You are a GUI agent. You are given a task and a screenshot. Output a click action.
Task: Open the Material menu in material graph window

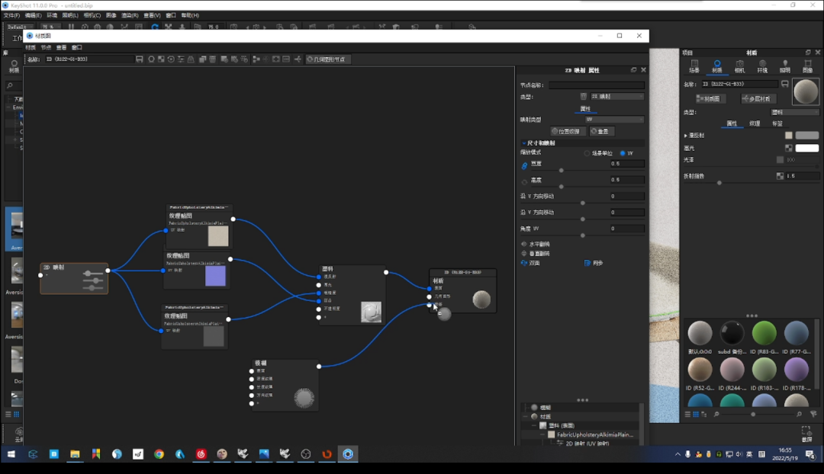31,47
